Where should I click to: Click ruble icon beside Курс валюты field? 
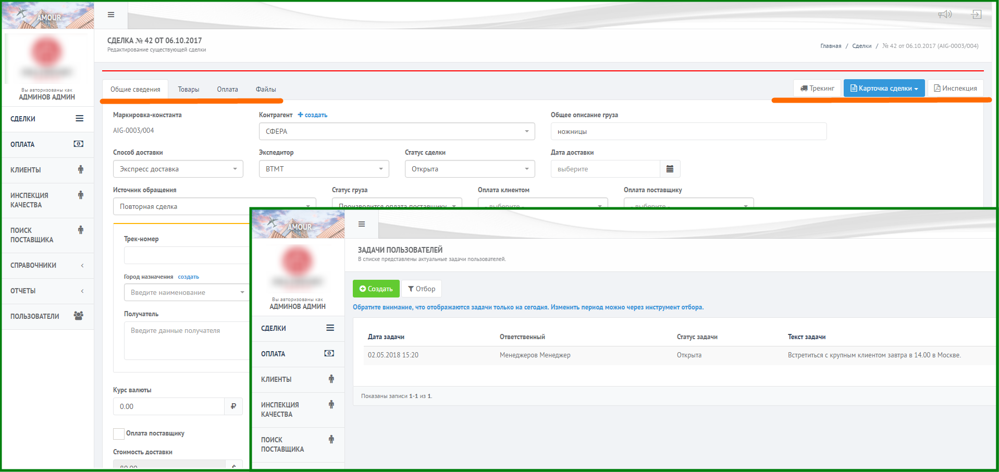pyautogui.click(x=233, y=406)
